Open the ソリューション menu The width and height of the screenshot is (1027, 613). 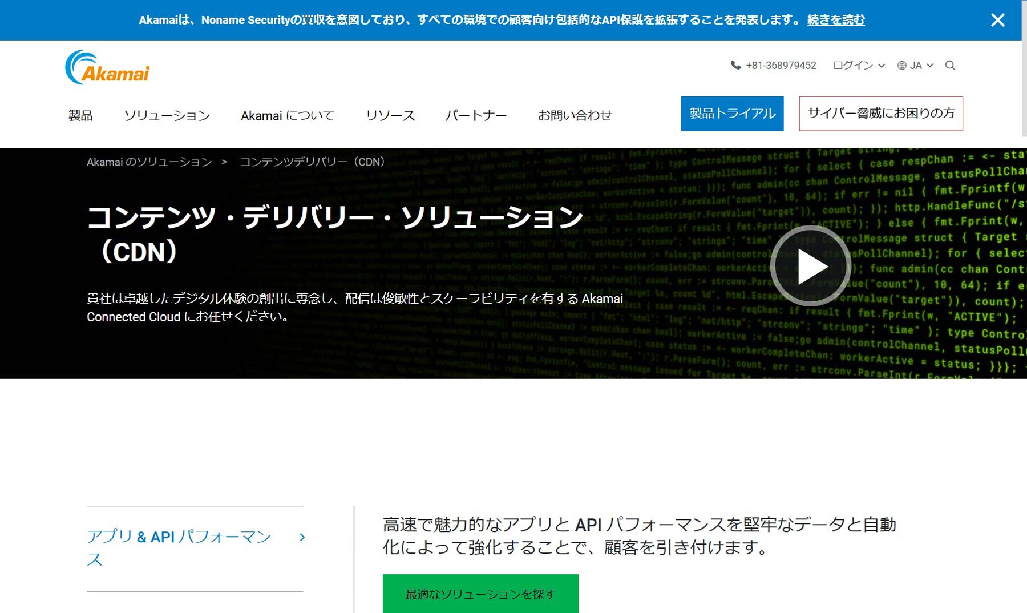(x=167, y=115)
